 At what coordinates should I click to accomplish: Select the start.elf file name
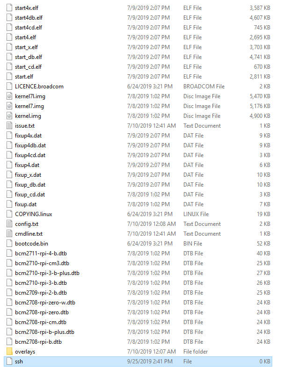tap(24, 77)
